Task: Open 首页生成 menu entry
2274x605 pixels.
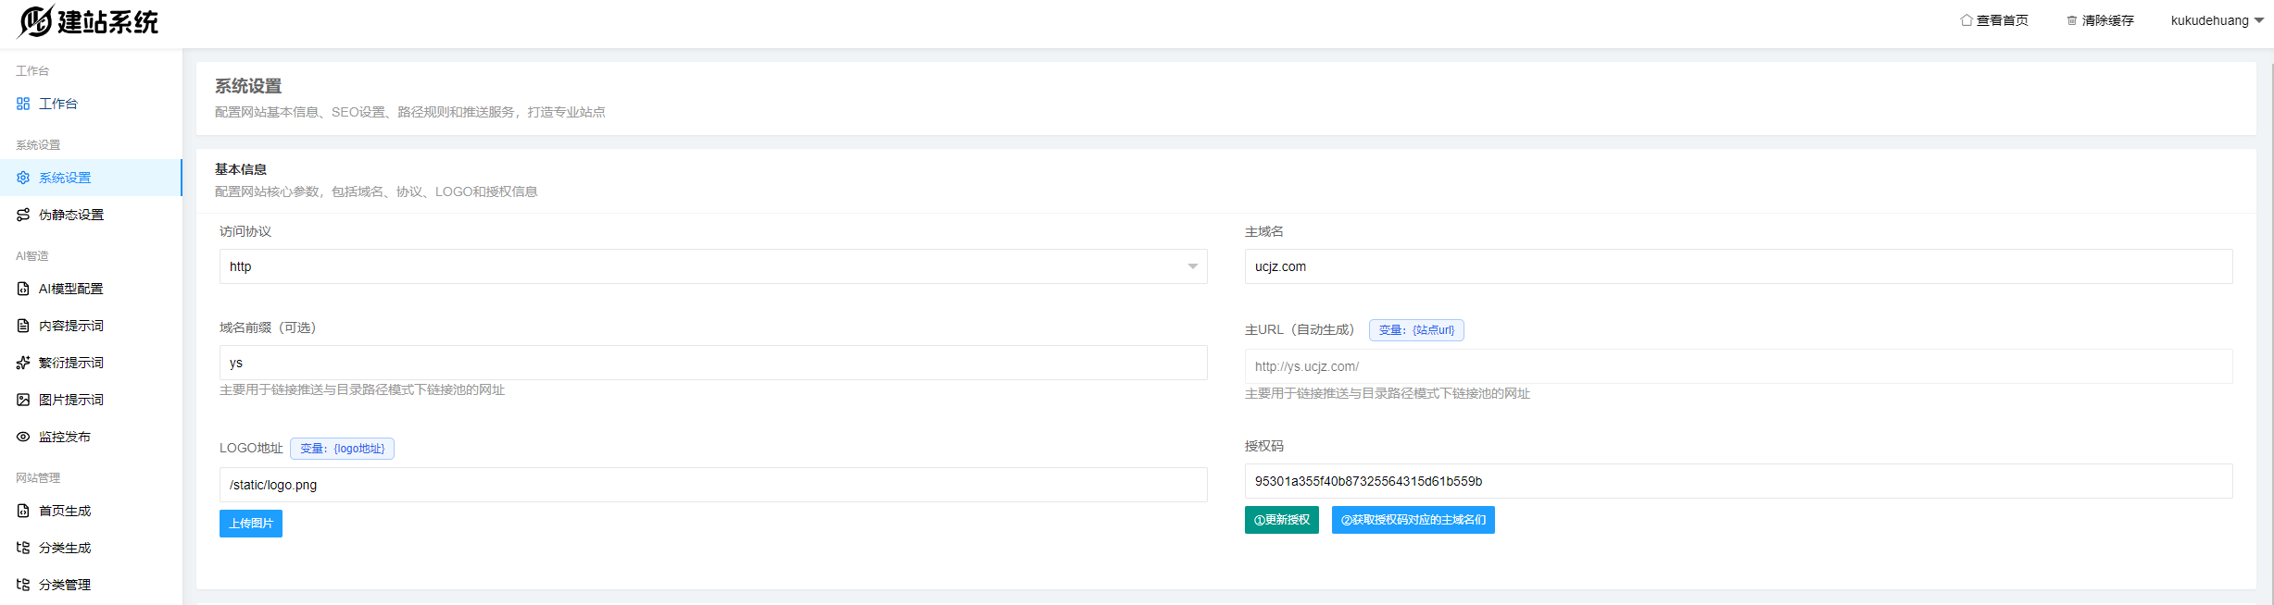Action: [91, 511]
